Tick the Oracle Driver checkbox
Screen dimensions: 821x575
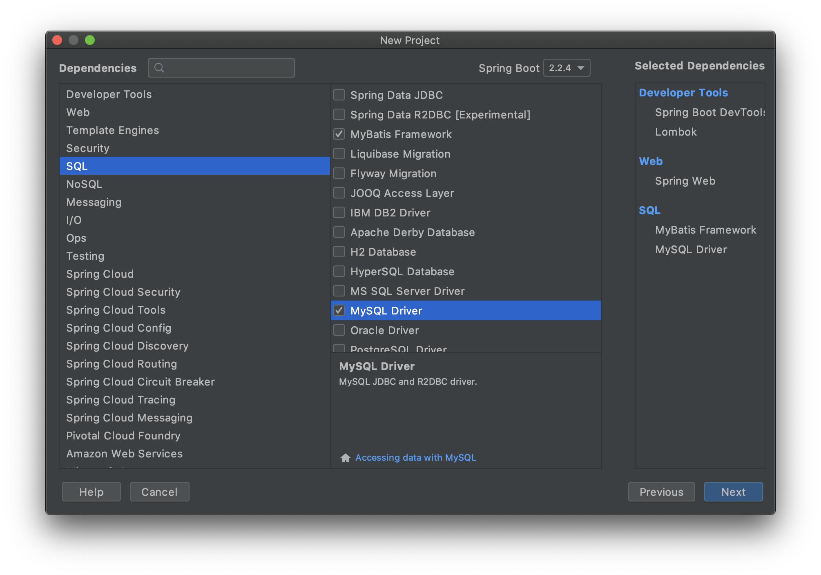[x=339, y=330]
